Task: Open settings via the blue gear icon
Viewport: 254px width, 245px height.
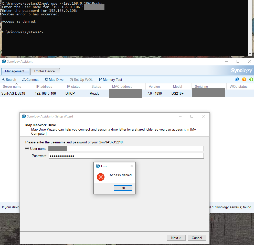Action: coord(237,79)
